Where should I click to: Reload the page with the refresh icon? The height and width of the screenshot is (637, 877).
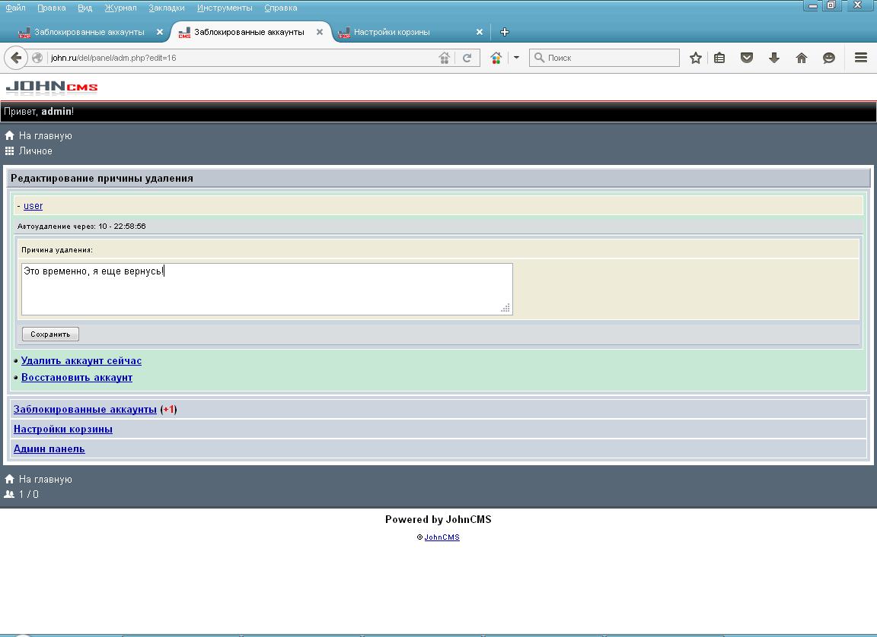pyautogui.click(x=467, y=58)
